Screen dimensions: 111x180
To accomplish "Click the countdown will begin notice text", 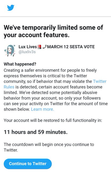I will (49, 147).
